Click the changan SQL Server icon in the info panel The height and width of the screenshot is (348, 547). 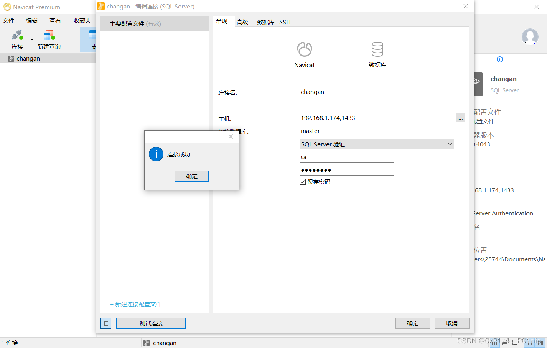pyautogui.click(x=478, y=84)
